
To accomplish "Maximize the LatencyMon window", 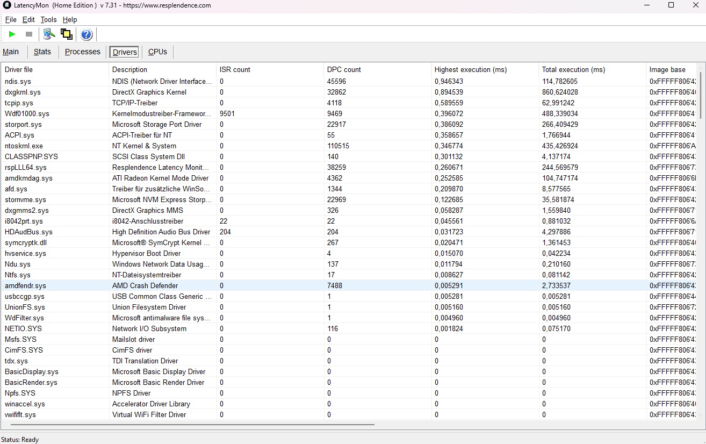I will pos(671,5).
